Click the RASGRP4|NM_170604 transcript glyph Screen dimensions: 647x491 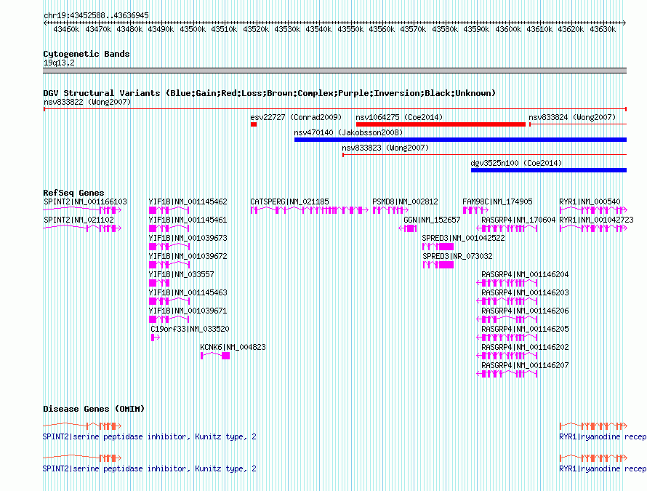pos(507,228)
